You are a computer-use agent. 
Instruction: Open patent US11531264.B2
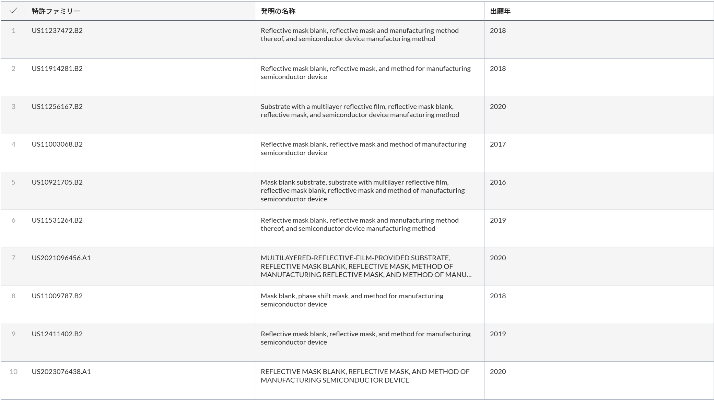click(x=57, y=220)
